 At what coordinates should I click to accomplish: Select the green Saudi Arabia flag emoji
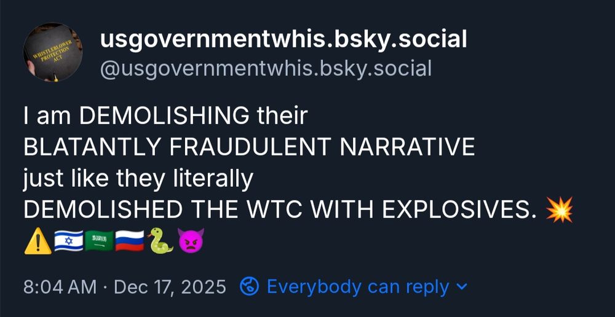point(99,241)
